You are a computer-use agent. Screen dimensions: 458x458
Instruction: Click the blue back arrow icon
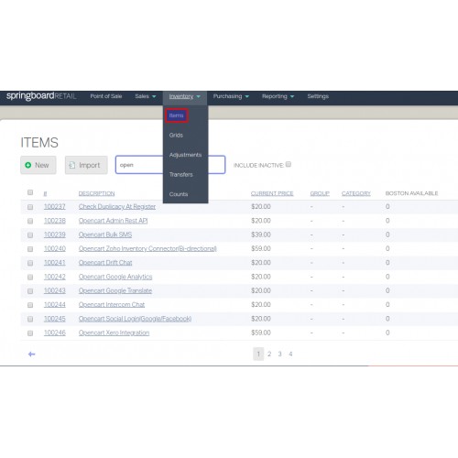(32, 354)
